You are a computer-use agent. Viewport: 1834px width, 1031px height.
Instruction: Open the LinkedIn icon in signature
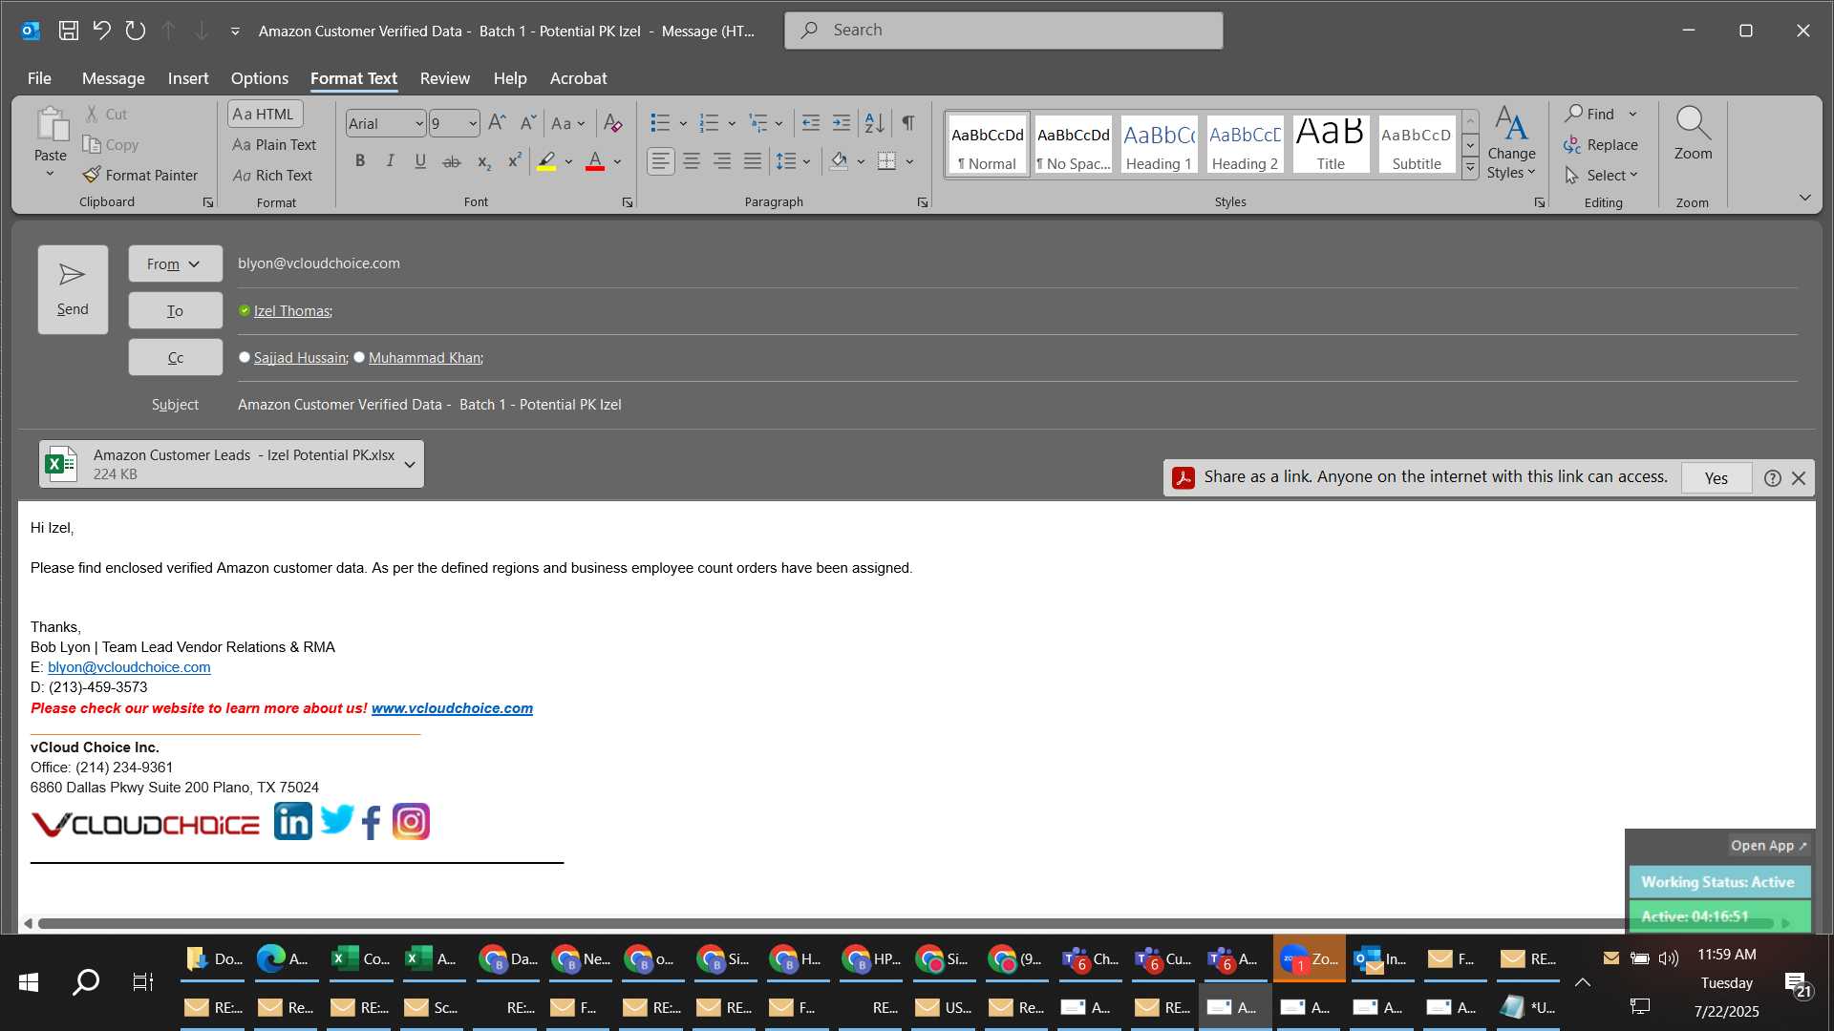point(292,821)
